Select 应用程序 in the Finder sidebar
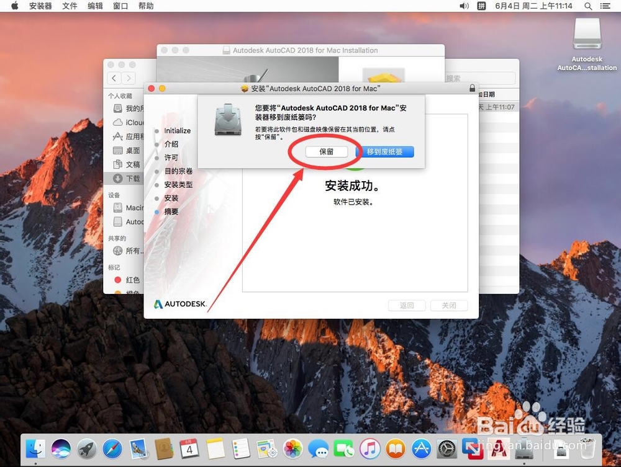The height and width of the screenshot is (467, 621). coord(124,137)
